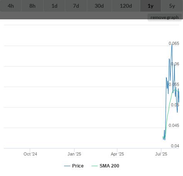Click the Apr '25 axis label
Viewport: 183px width, 176px height.
(x=117, y=154)
